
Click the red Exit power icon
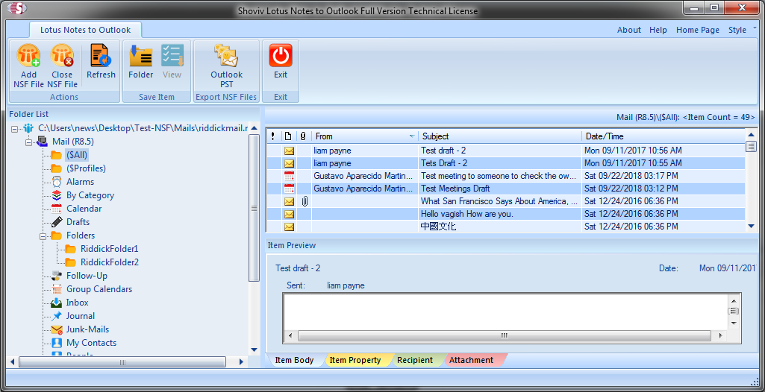[281, 55]
